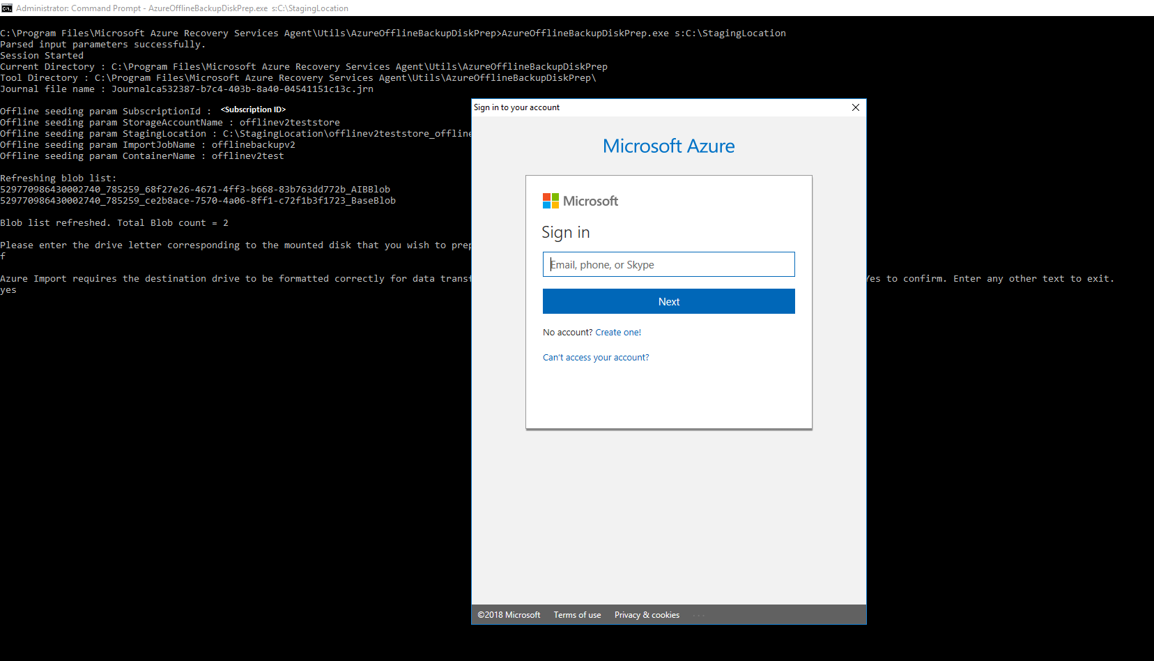Click the Sign in heading text

pyautogui.click(x=566, y=232)
